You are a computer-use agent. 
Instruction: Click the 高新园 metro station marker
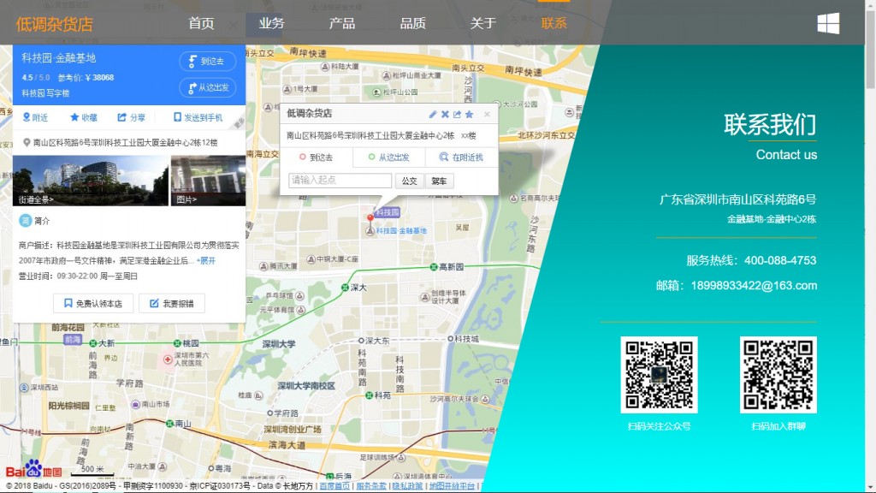coord(434,267)
